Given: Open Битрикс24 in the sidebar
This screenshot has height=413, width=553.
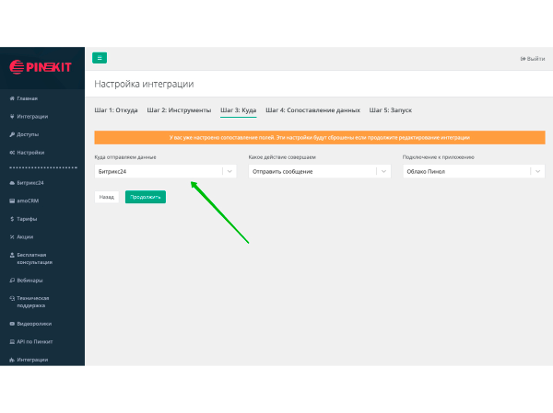Looking at the screenshot, I should point(29,183).
